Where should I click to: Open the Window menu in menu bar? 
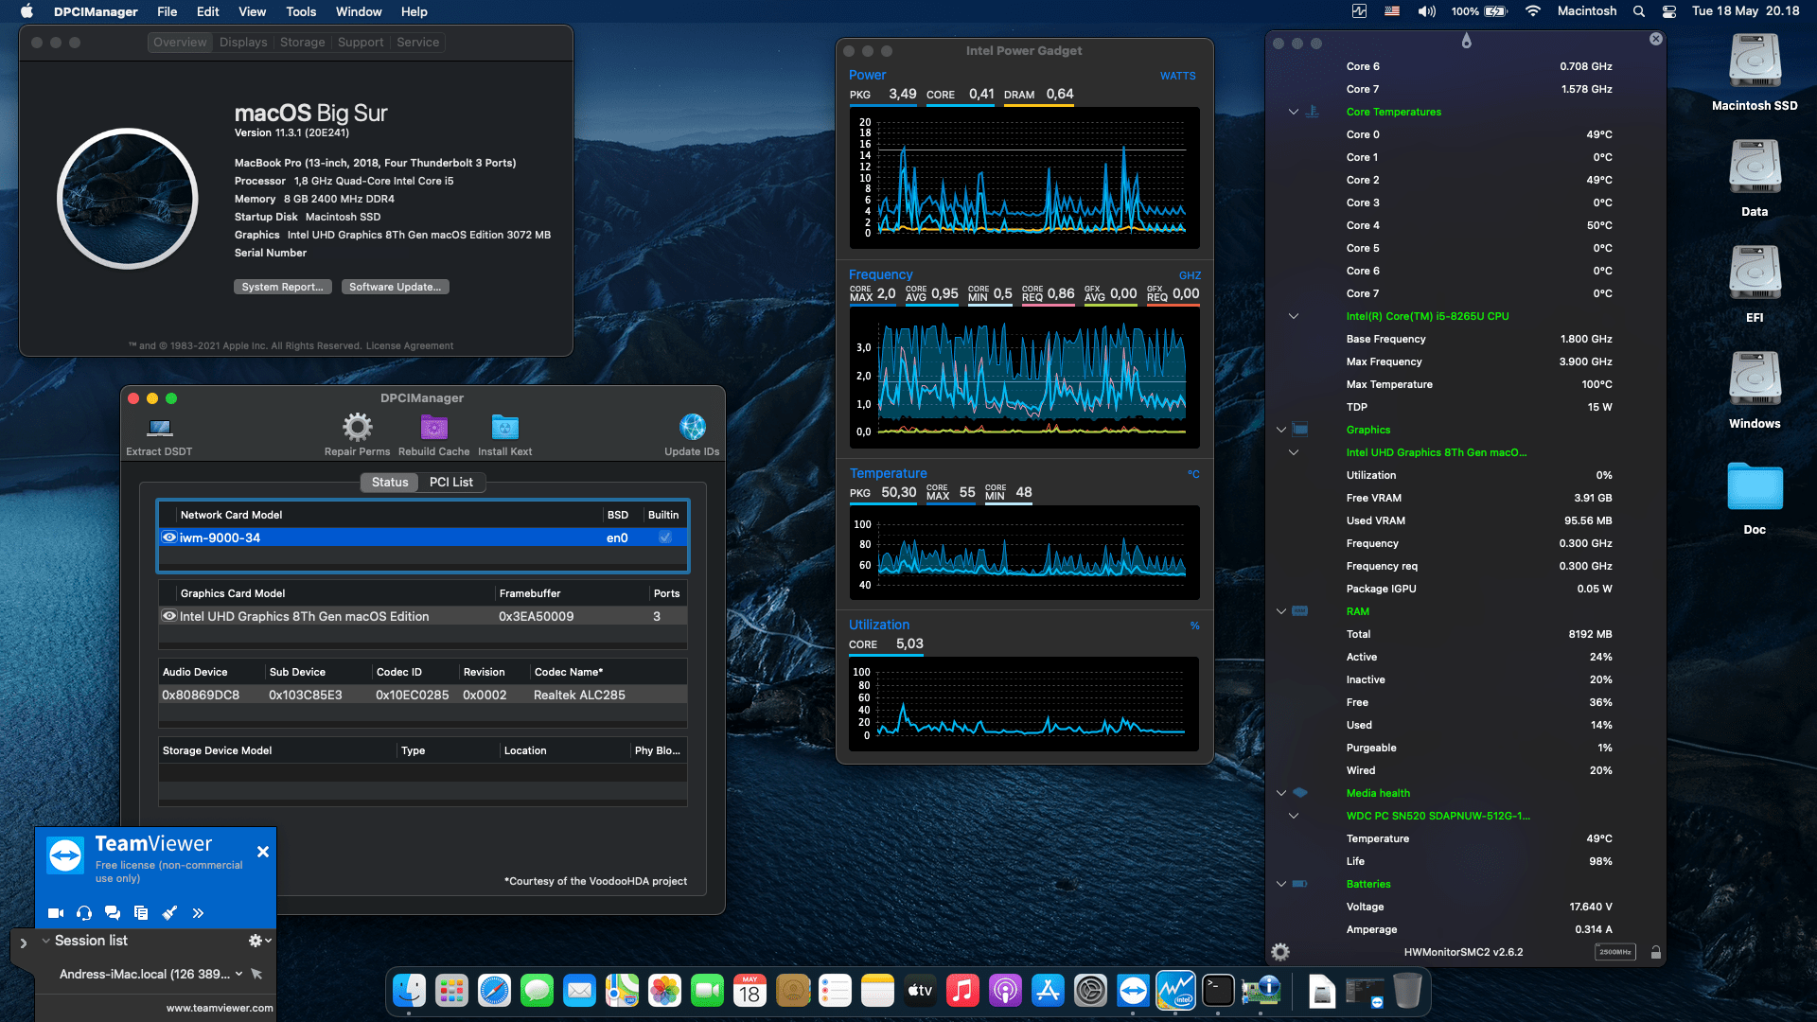[x=359, y=11]
